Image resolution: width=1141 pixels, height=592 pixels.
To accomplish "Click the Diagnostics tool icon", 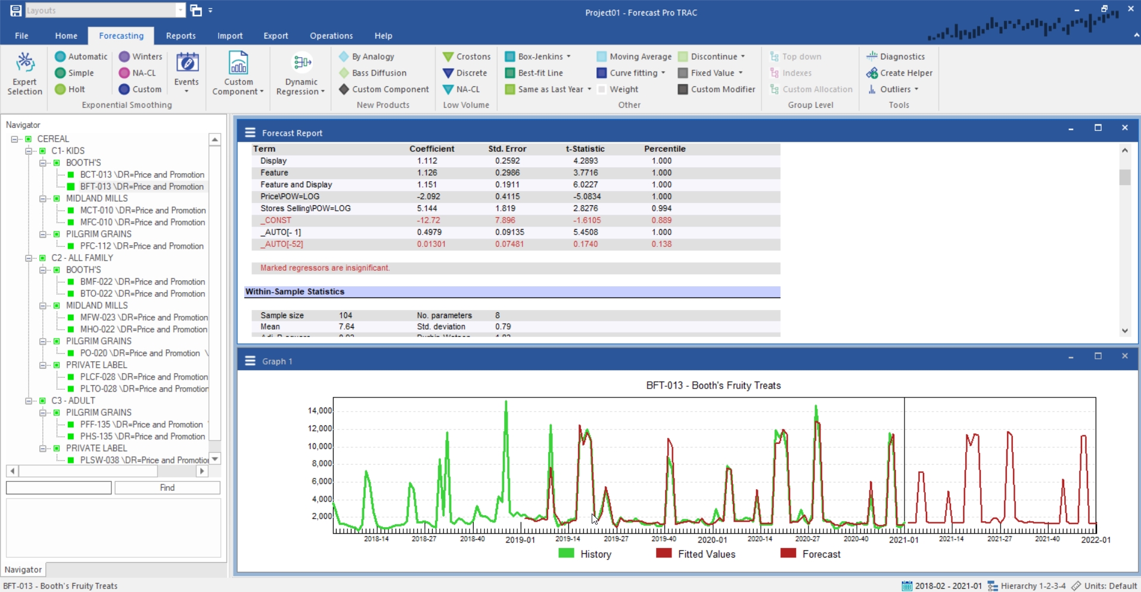I will pos(872,57).
